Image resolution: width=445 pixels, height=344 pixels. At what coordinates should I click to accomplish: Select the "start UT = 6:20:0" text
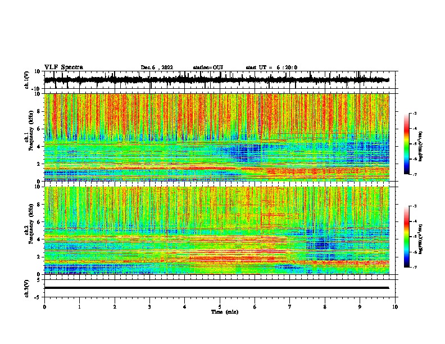coord(271,67)
